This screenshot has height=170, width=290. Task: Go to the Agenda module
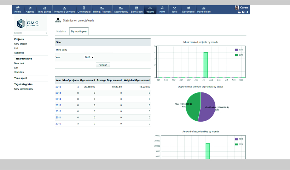click(x=30, y=10)
